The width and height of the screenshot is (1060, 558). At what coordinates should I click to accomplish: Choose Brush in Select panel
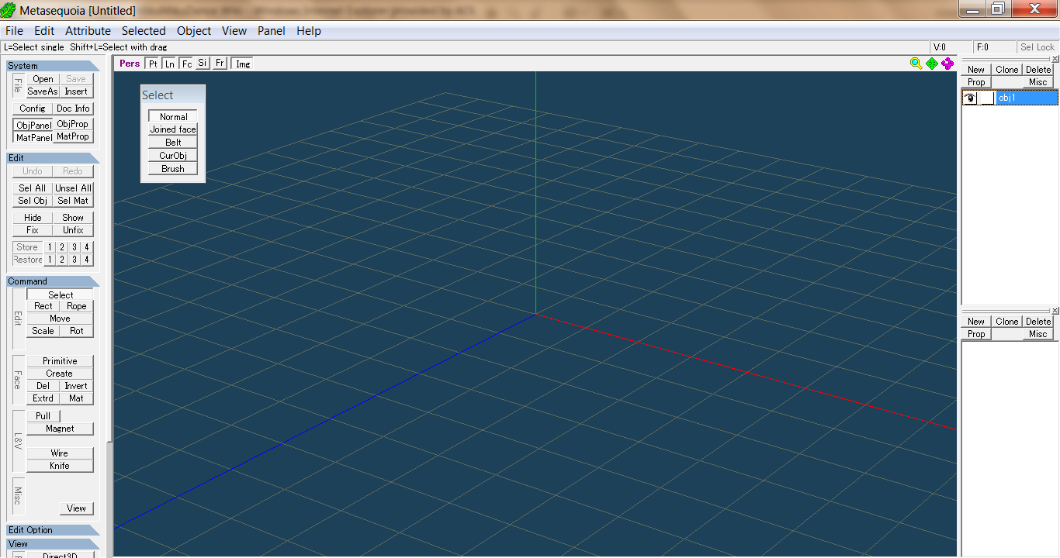173,169
